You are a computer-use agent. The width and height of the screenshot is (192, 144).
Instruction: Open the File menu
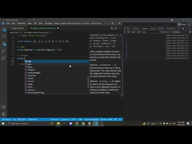coord(8,23)
